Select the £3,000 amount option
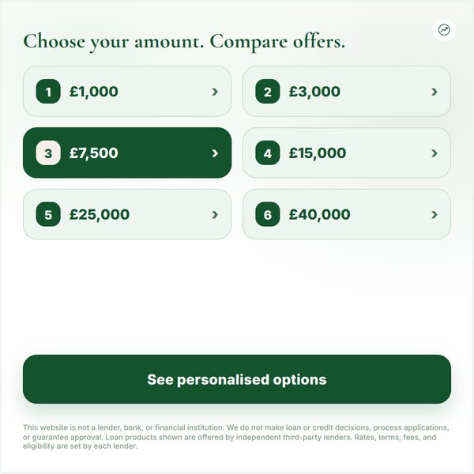The height and width of the screenshot is (474, 474). click(x=347, y=92)
